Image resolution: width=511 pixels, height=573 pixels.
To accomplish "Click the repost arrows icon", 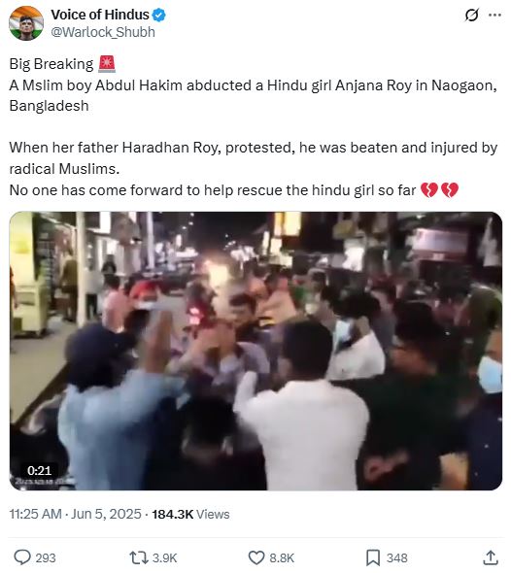I will coord(139,557).
